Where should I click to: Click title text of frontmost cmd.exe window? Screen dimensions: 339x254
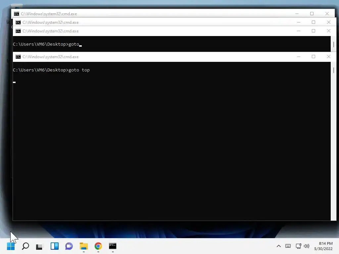(x=50, y=57)
